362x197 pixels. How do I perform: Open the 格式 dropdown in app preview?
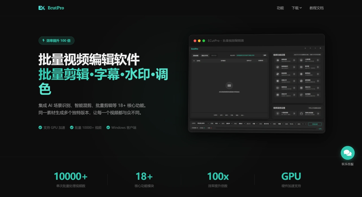click(x=242, y=124)
